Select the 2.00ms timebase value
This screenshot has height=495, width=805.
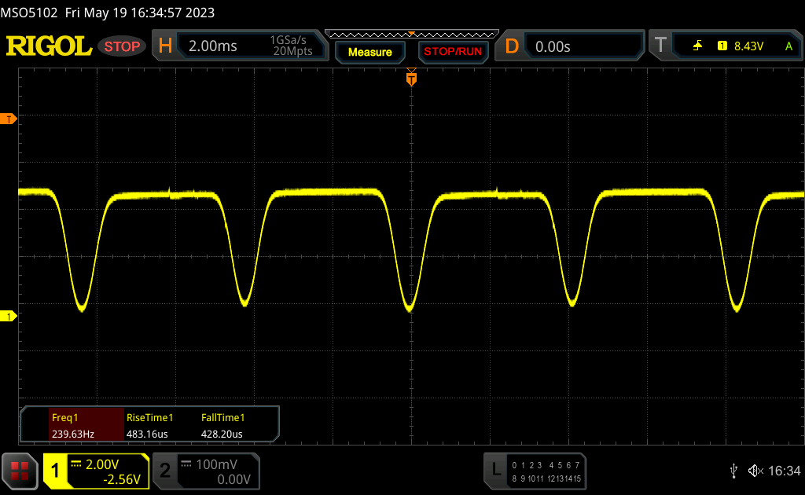[212, 46]
